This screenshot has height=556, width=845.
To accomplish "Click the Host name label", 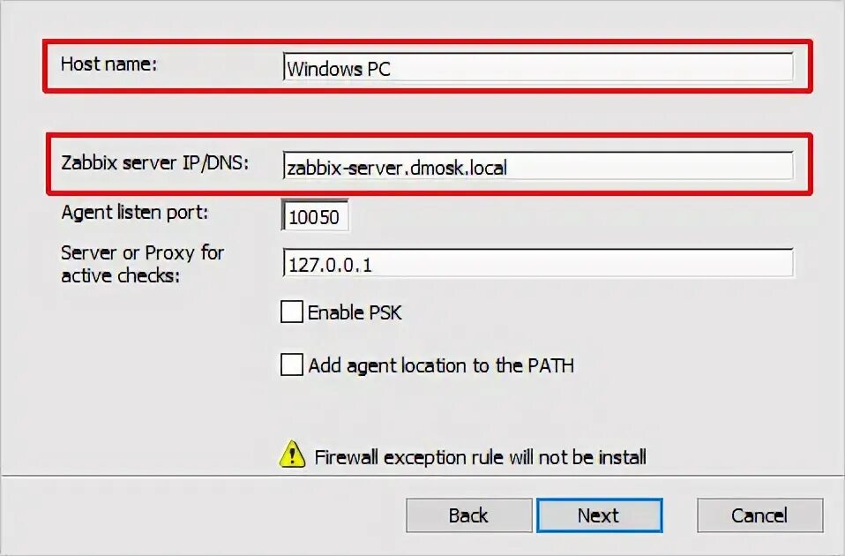I will pos(108,64).
